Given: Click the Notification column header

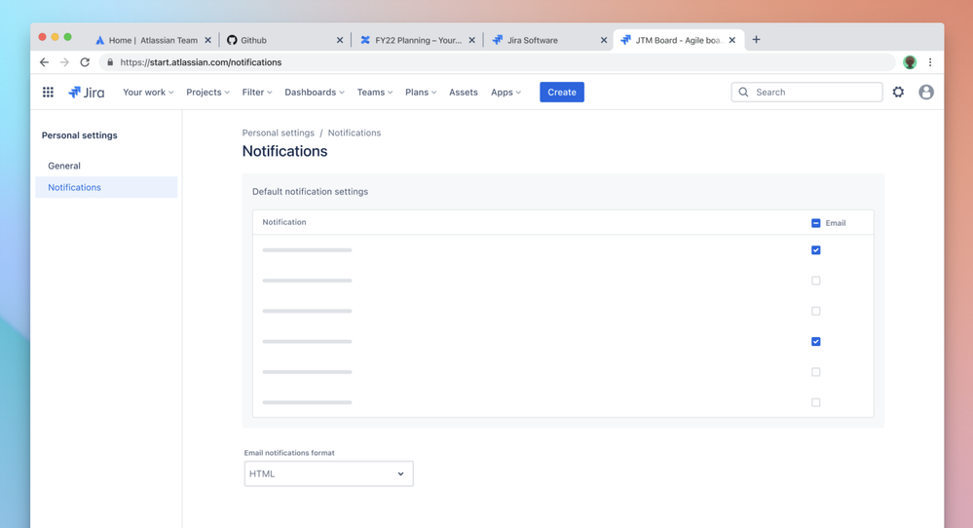Looking at the screenshot, I should pyautogui.click(x=284, y=222).
